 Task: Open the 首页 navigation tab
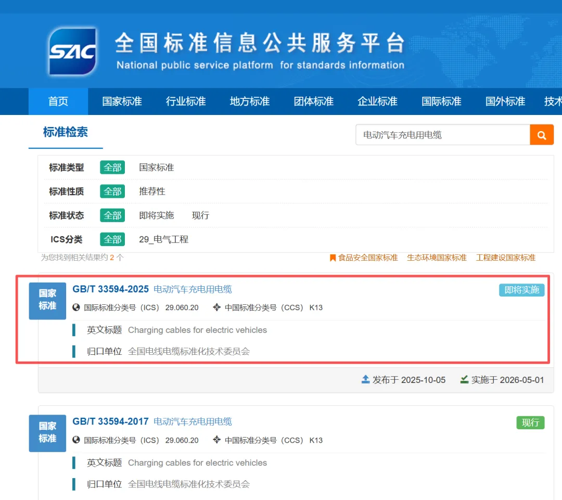pyautogui.click(x=58, y=101)
